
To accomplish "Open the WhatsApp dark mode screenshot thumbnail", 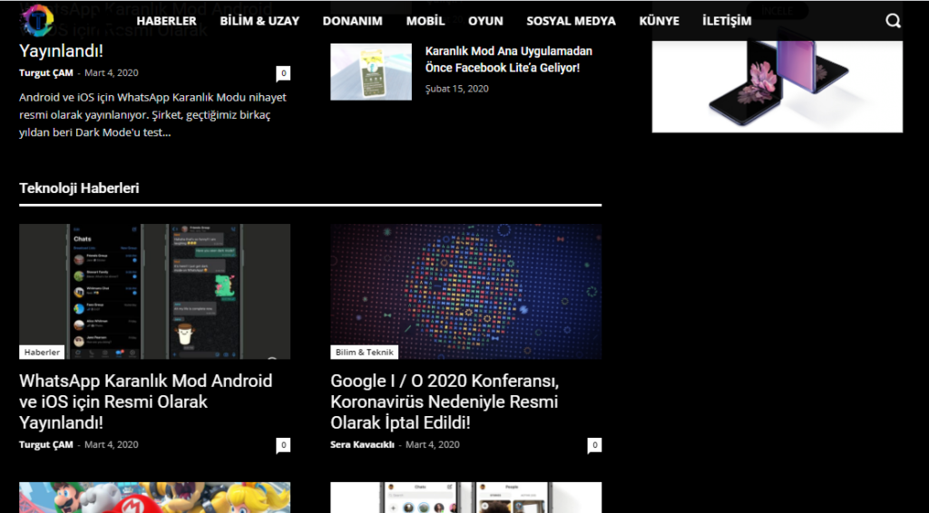I will (x=154, y=291).
